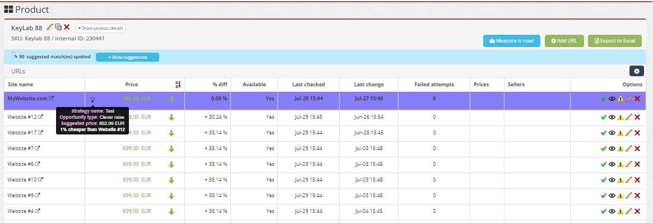Image resolution: width=653 pixels, height=223 pixels.
Task: Toggle the eye icon for Website #7
Action: [x=612, y=148]
